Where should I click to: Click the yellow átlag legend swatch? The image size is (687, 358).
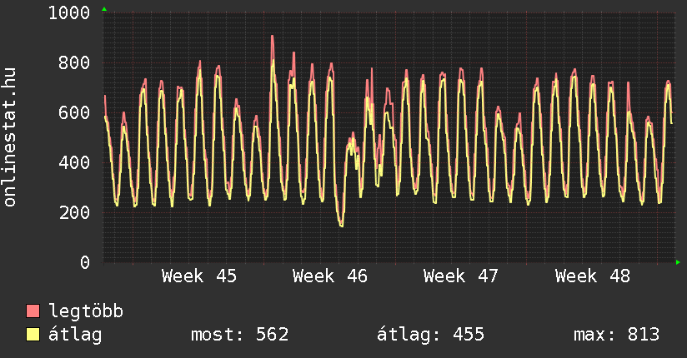click(x=33, y=335)
